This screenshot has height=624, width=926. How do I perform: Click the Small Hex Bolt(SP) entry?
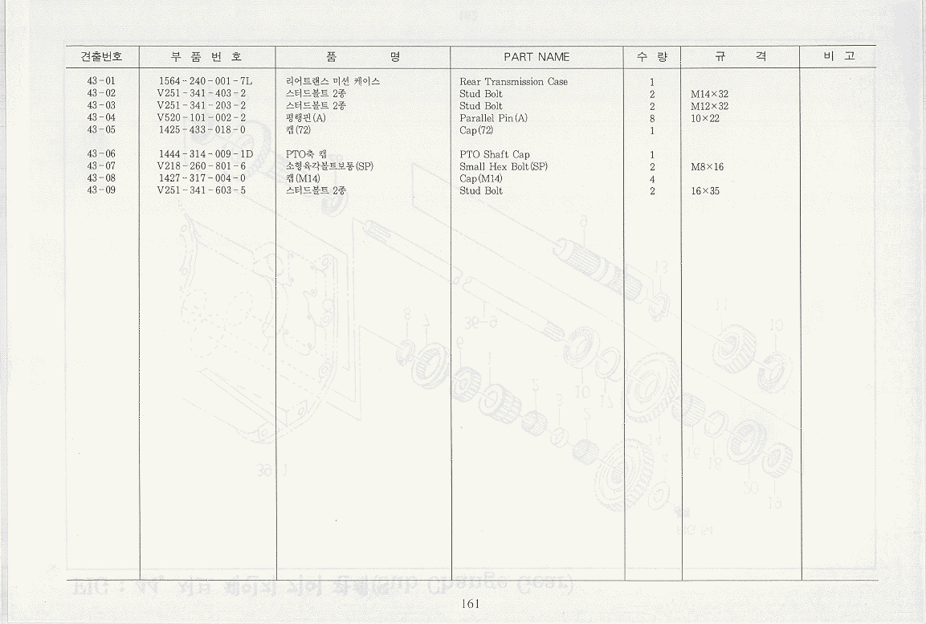(504, 166)
